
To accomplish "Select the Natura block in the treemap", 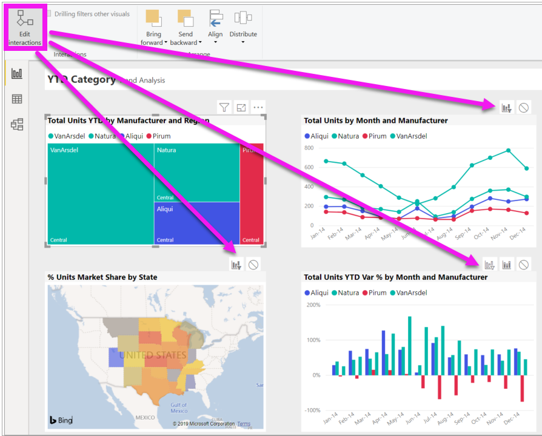I will pyautogui.click(x=197, y=173).
